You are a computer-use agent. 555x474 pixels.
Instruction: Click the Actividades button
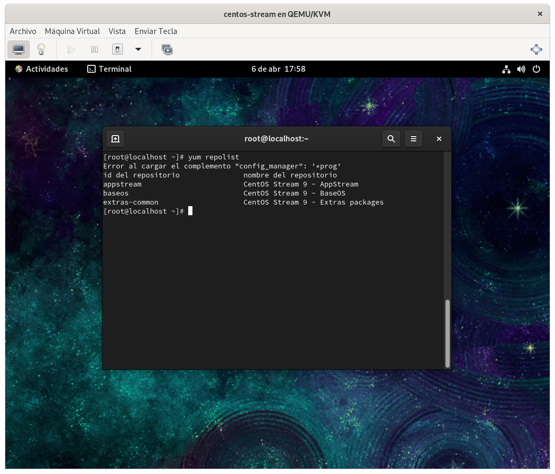click(x=41, y=69)
